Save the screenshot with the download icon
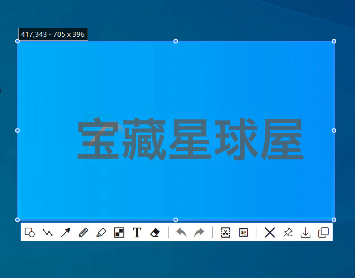This screenshot has height=278, width=355. (306, 232)
